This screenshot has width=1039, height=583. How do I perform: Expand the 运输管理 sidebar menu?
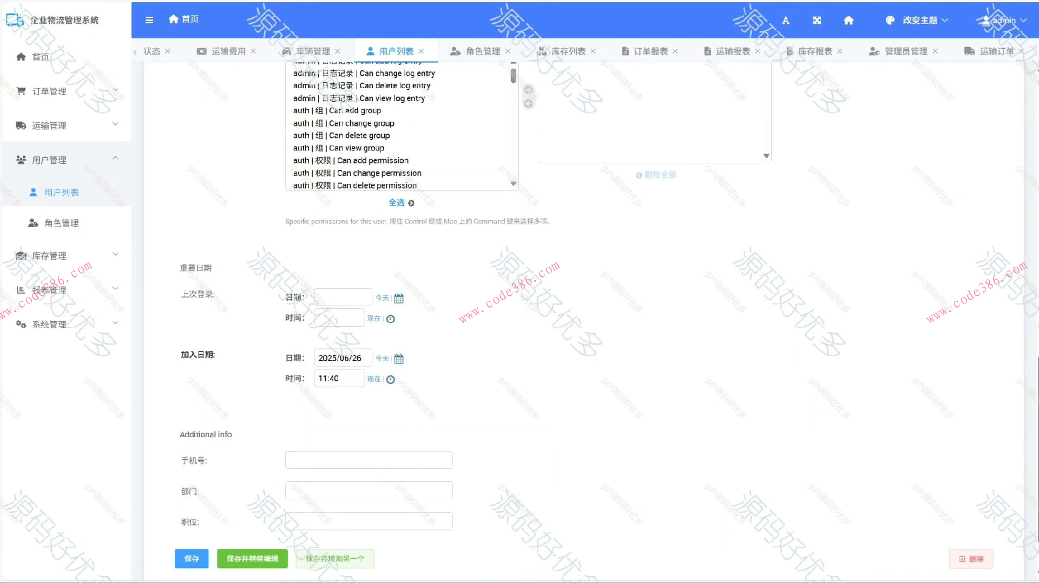[67, 125]
